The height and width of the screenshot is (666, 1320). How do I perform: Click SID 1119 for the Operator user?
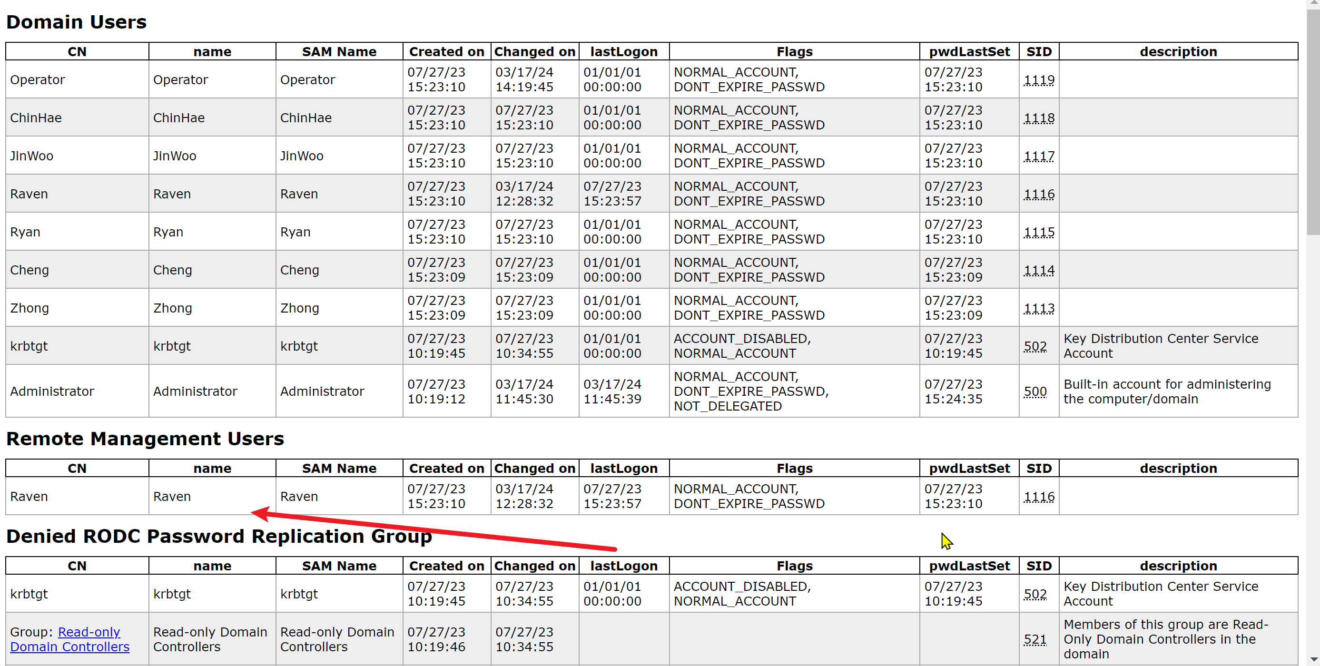point(1038,80)
